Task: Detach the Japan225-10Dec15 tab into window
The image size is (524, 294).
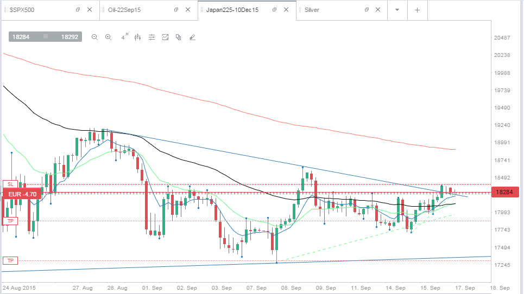Action: [274, 10]
